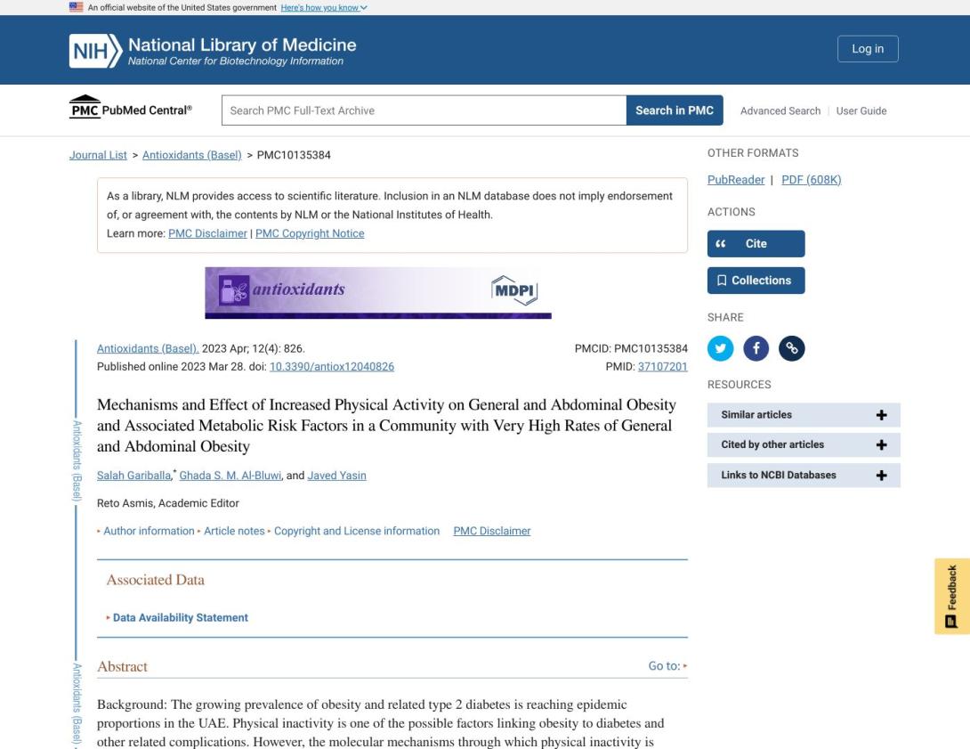
Task: Open the "Here's how you know" dropdown
Action: 324,8
